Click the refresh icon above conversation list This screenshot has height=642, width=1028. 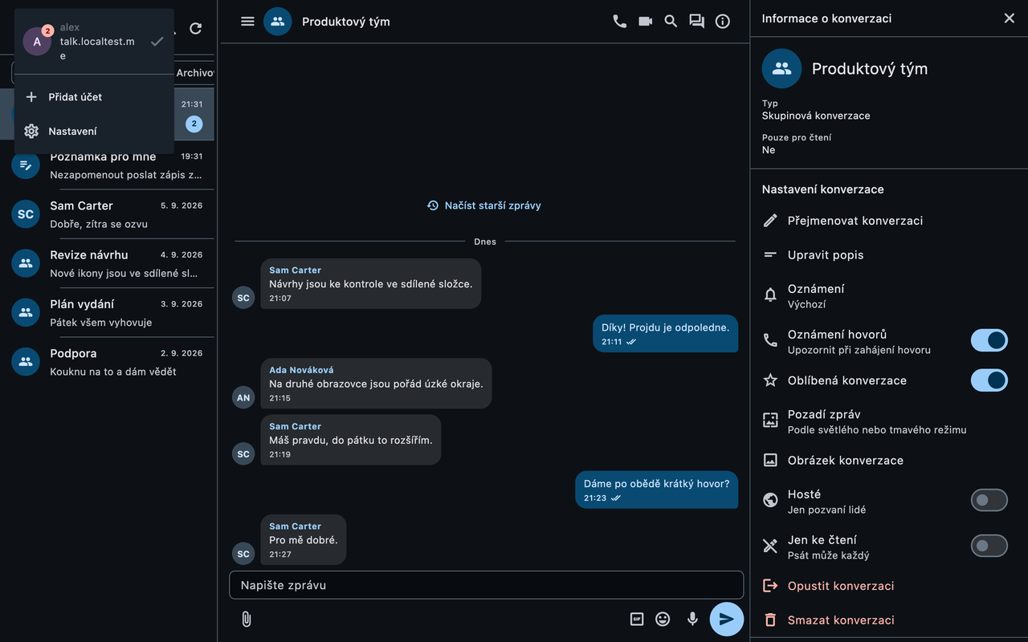195,29
